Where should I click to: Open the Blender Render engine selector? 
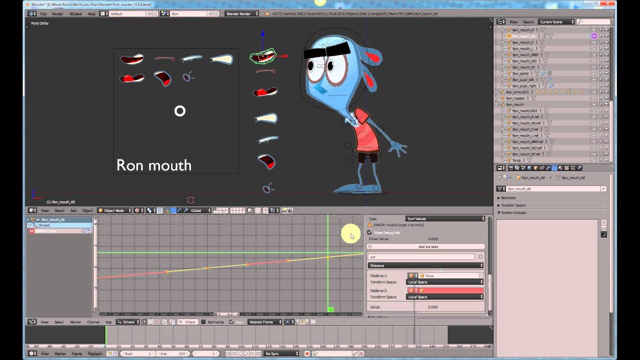(242, 13)
